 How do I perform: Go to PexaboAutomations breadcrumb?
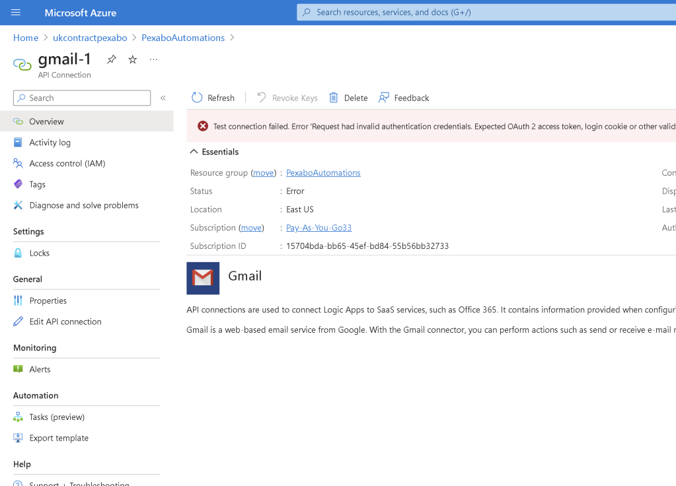(183, 38)
